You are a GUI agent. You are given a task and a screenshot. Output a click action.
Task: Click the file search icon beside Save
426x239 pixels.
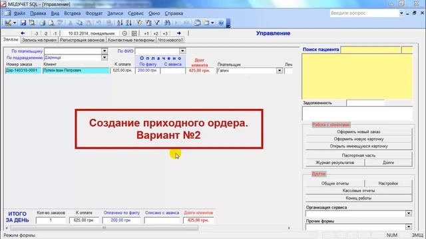32,23
